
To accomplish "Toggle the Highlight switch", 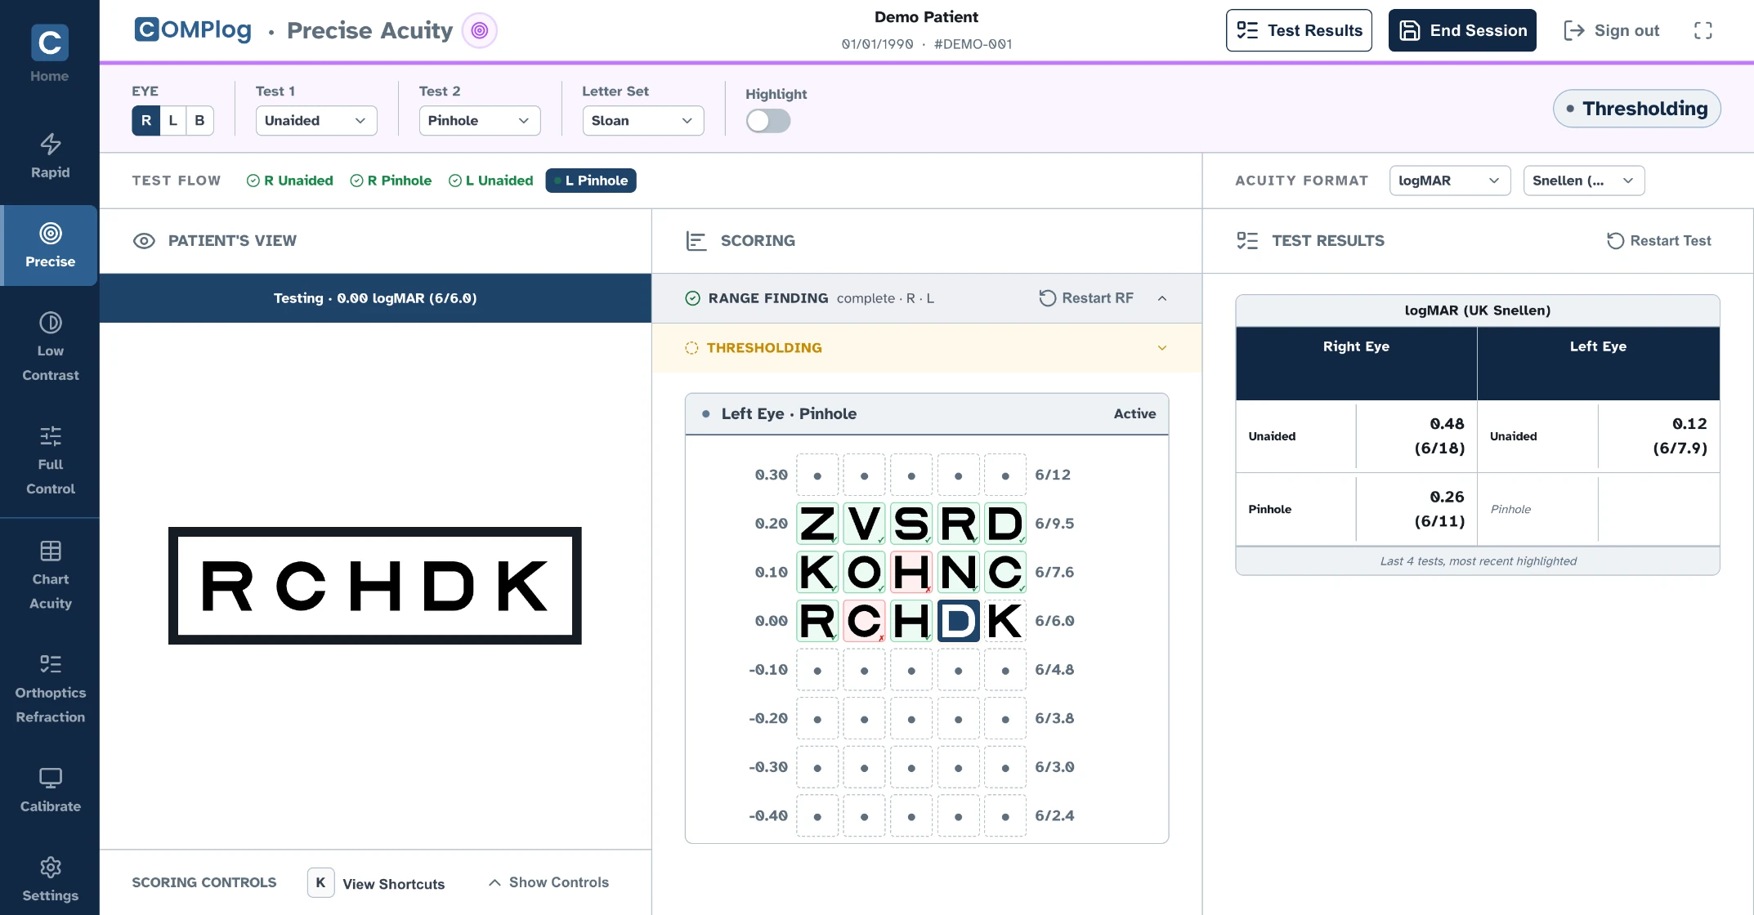I will [768, 121].
